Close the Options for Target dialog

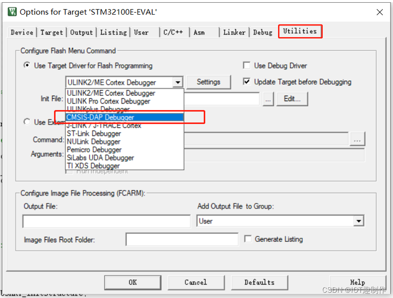pyautogui.click(x=380, y=12)
